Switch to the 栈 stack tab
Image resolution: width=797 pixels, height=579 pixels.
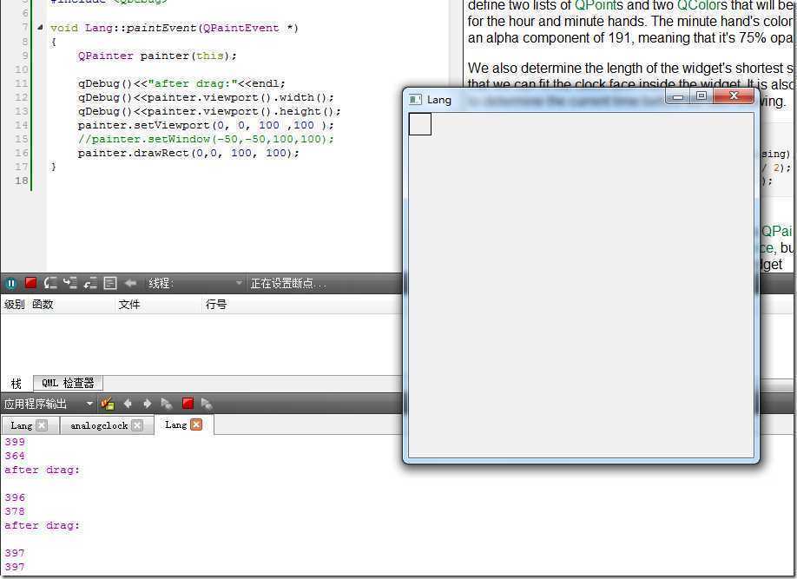point(16,384)
